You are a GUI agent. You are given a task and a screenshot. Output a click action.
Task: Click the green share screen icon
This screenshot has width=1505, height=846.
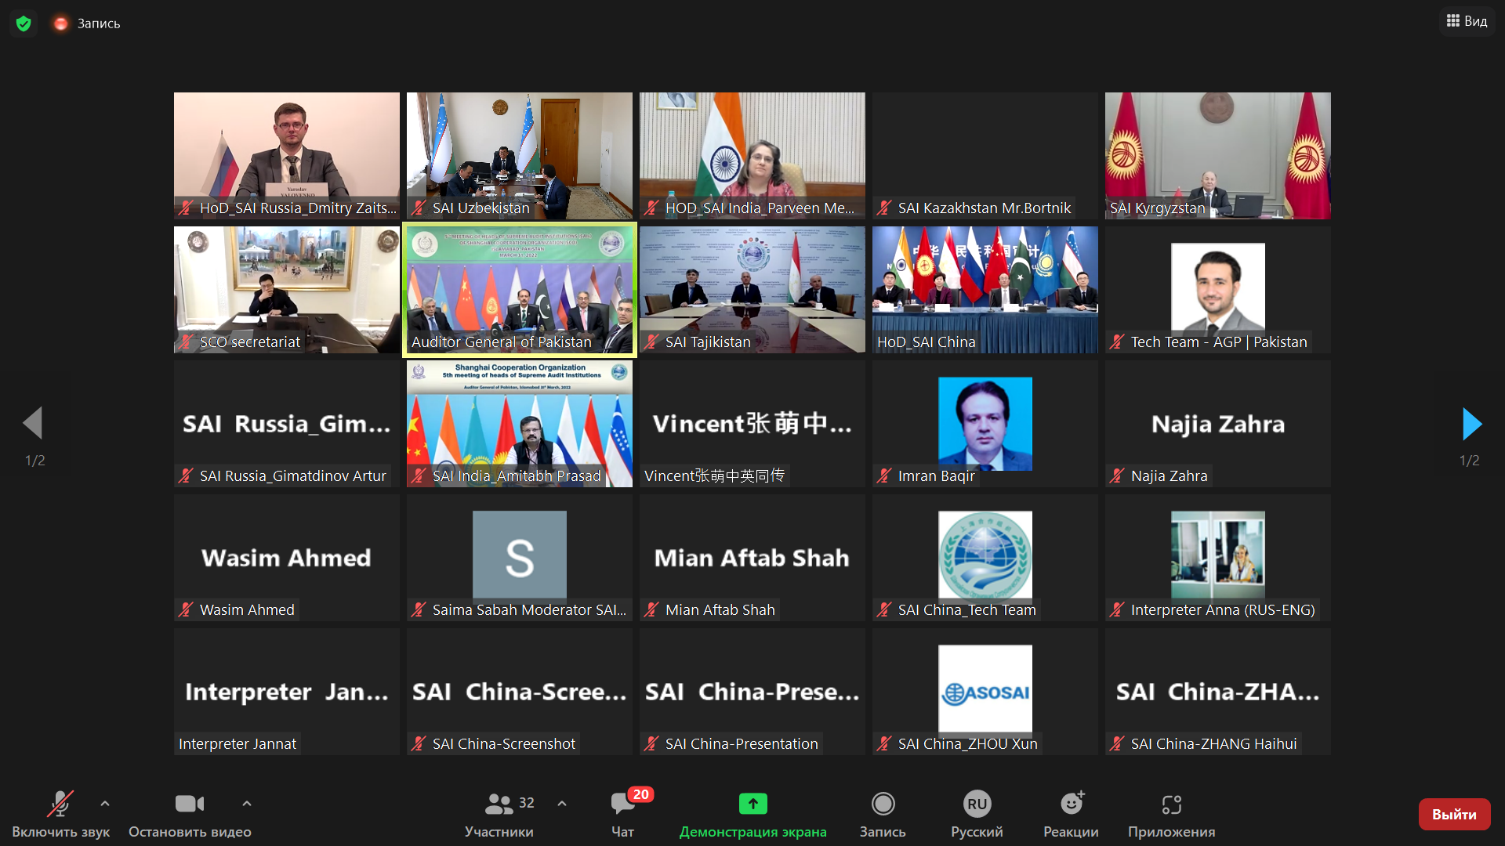[x=752, y=804]
